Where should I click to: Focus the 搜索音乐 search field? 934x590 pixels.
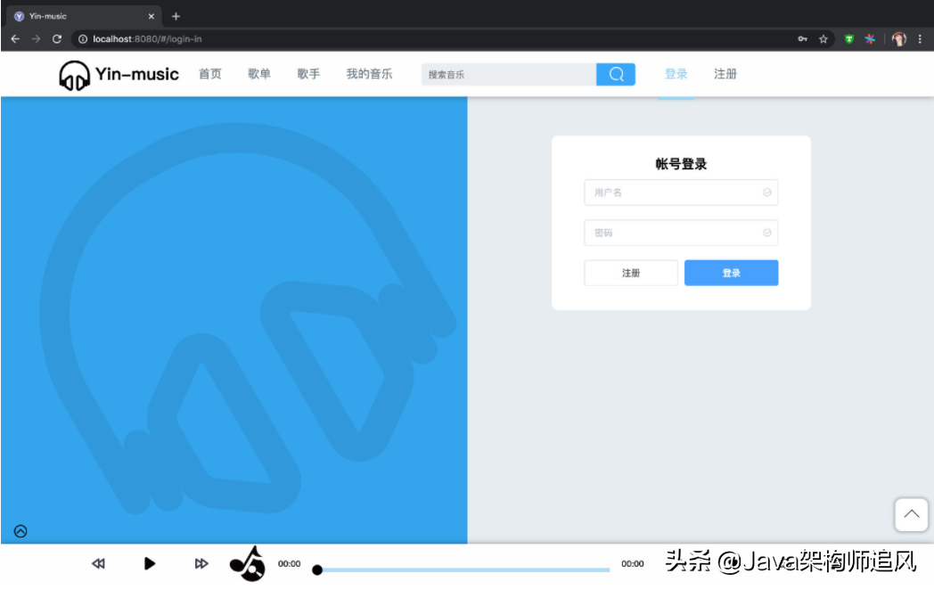click(x=509, y=75)
